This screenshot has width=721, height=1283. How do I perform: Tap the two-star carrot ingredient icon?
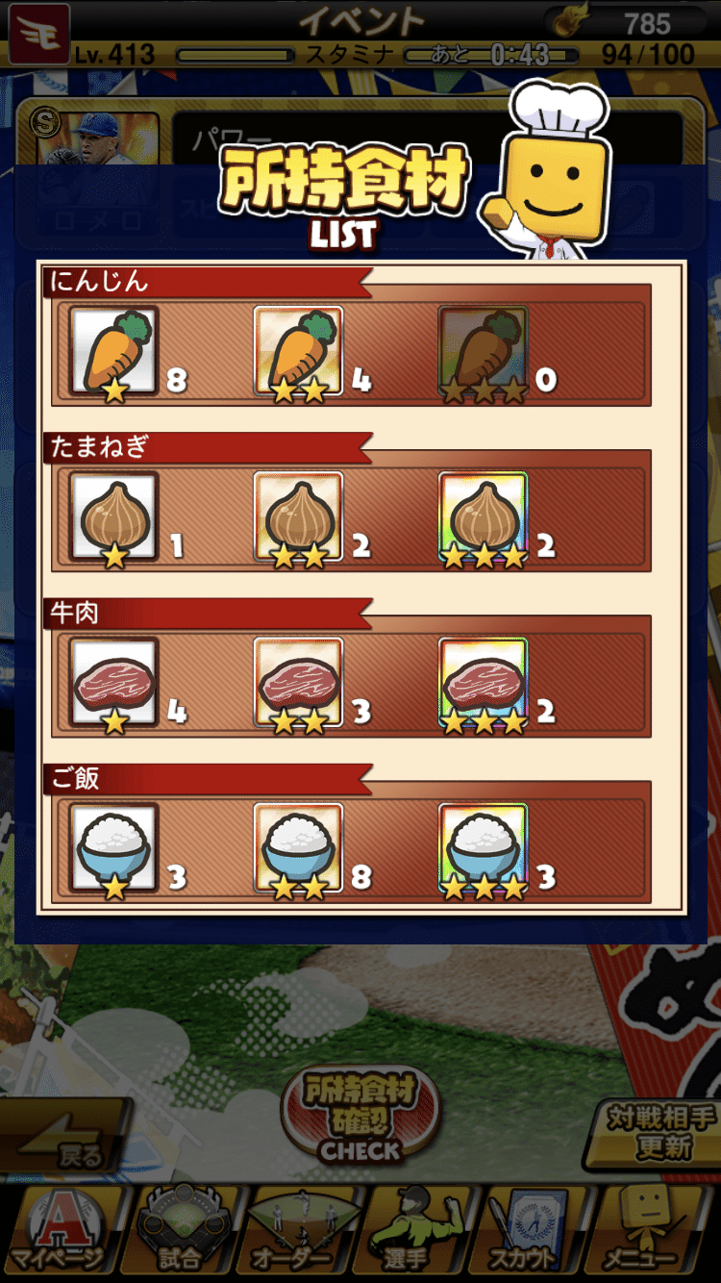coord(298,352)
